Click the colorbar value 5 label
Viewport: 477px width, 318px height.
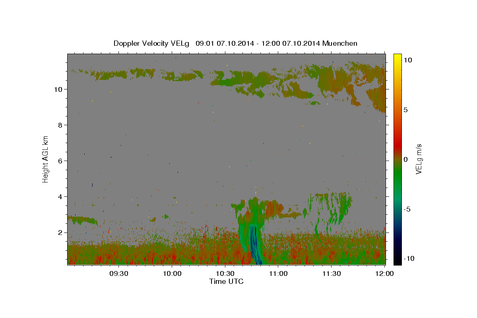pyautogui.click(x=406, y=110)
